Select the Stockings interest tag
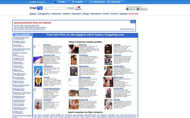Screen dimensions: 190x118 [112, 116]
